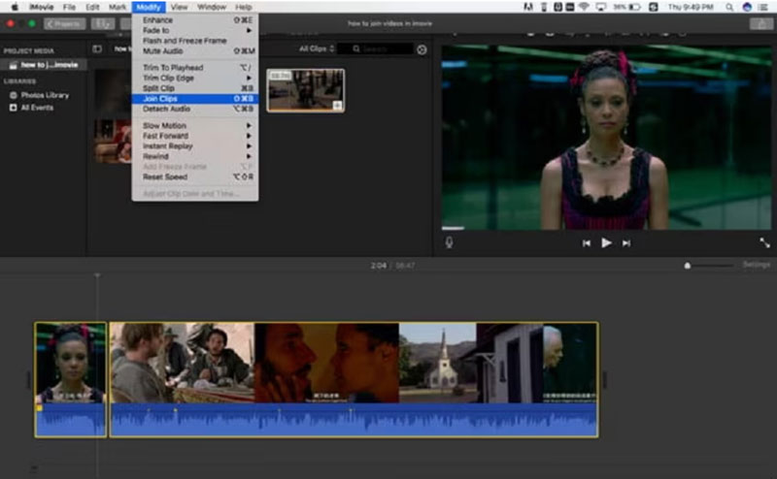This screenshot has height=479, width=777.
Task: Open Notification Center icon
Action: 763,7
